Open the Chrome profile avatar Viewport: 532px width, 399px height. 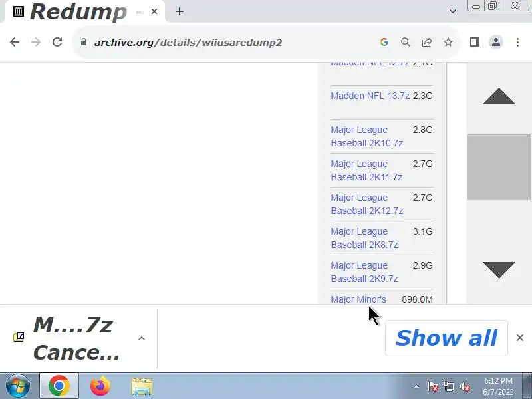coord(495,42)
